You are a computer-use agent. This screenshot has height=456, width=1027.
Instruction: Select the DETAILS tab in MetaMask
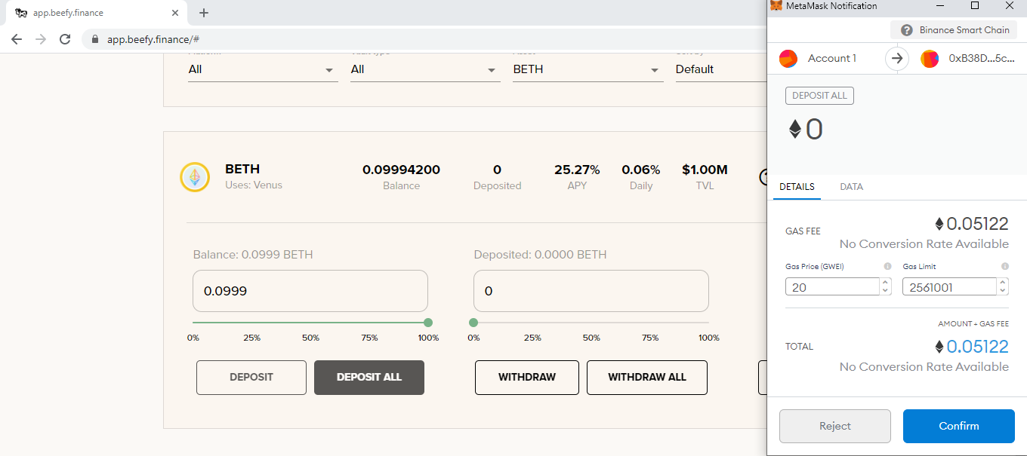click(x=797, y=187)
